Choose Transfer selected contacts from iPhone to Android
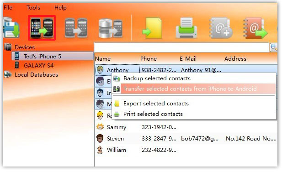 point(190,89)
